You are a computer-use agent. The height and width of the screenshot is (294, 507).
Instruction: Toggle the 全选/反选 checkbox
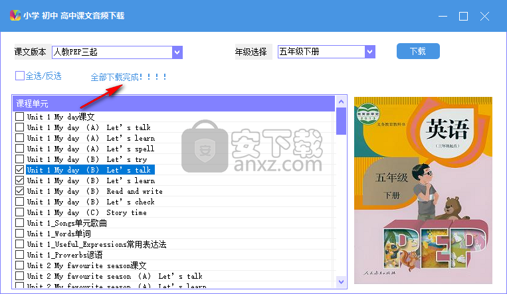pos(20,76)
